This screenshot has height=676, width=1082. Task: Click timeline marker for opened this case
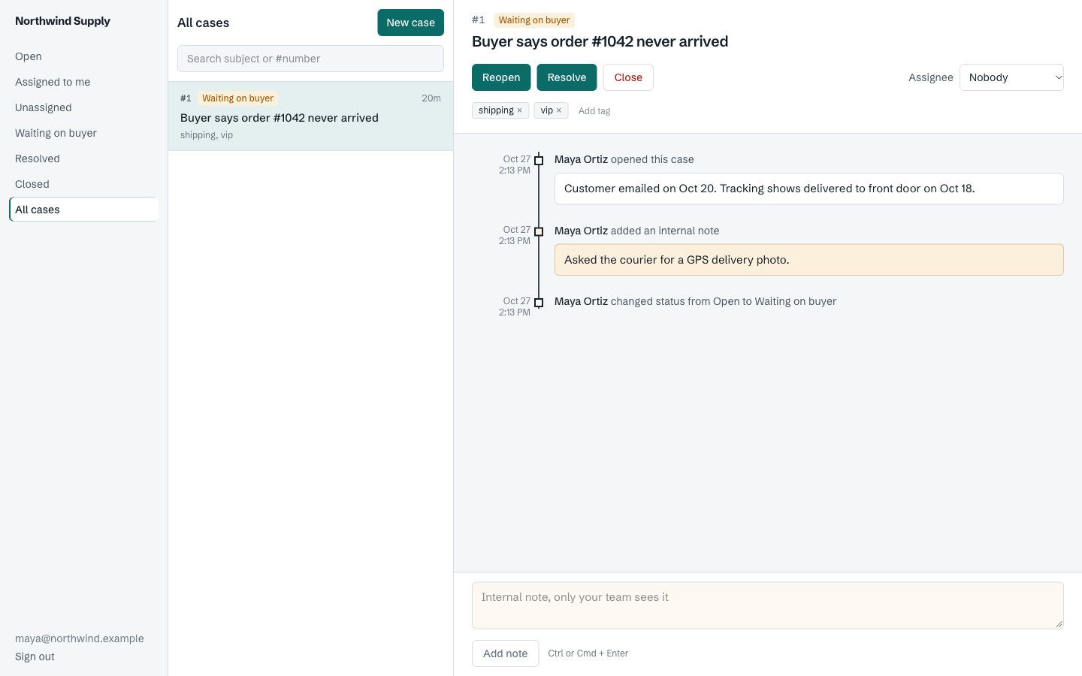(539, 161)
